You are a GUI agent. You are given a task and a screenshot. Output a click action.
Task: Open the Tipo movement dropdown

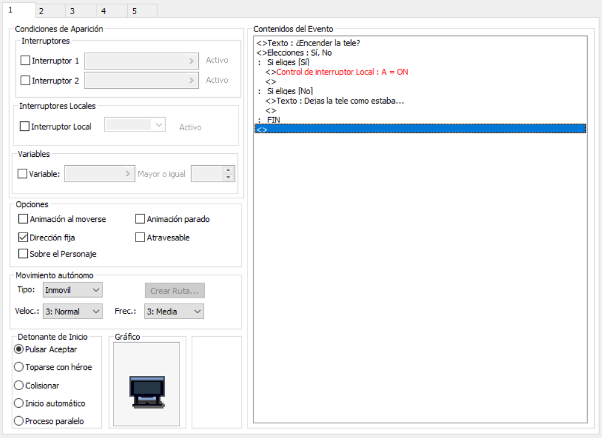click(x=72, y=290)
